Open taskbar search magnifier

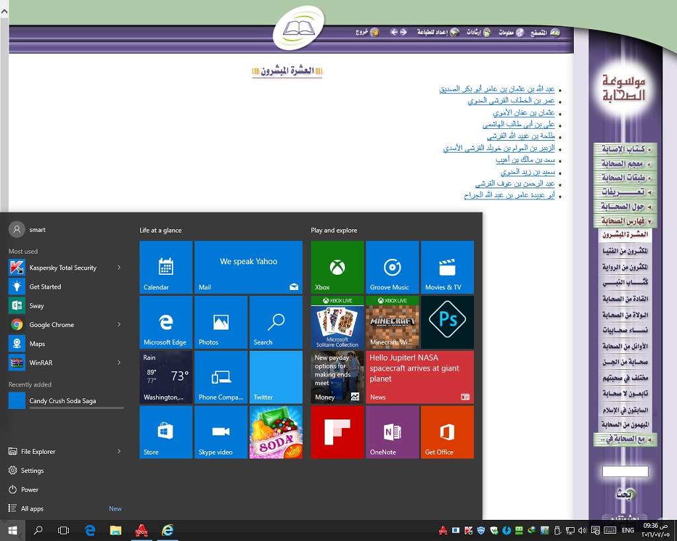click(x=38, y=530)
